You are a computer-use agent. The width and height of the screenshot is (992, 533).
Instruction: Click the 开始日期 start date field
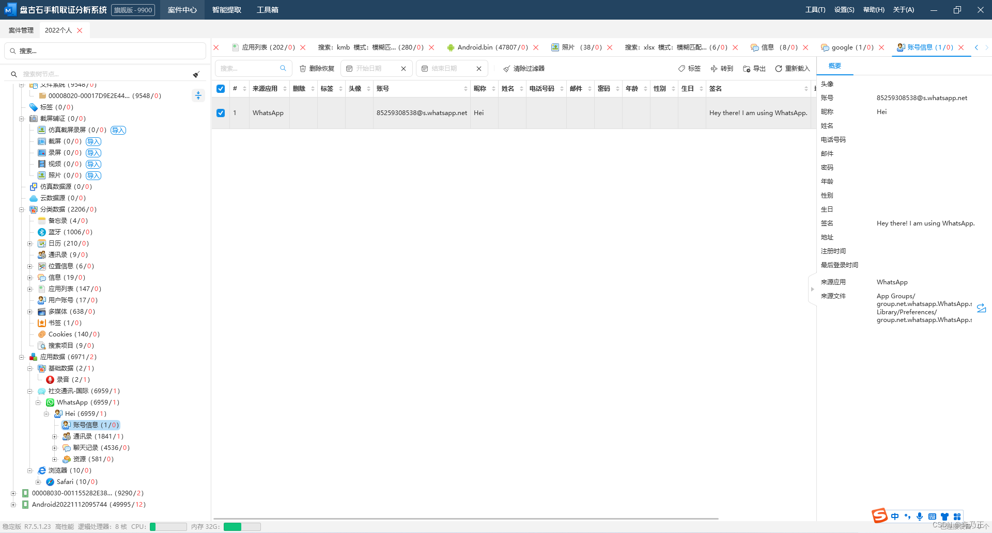tap(376, 69)
